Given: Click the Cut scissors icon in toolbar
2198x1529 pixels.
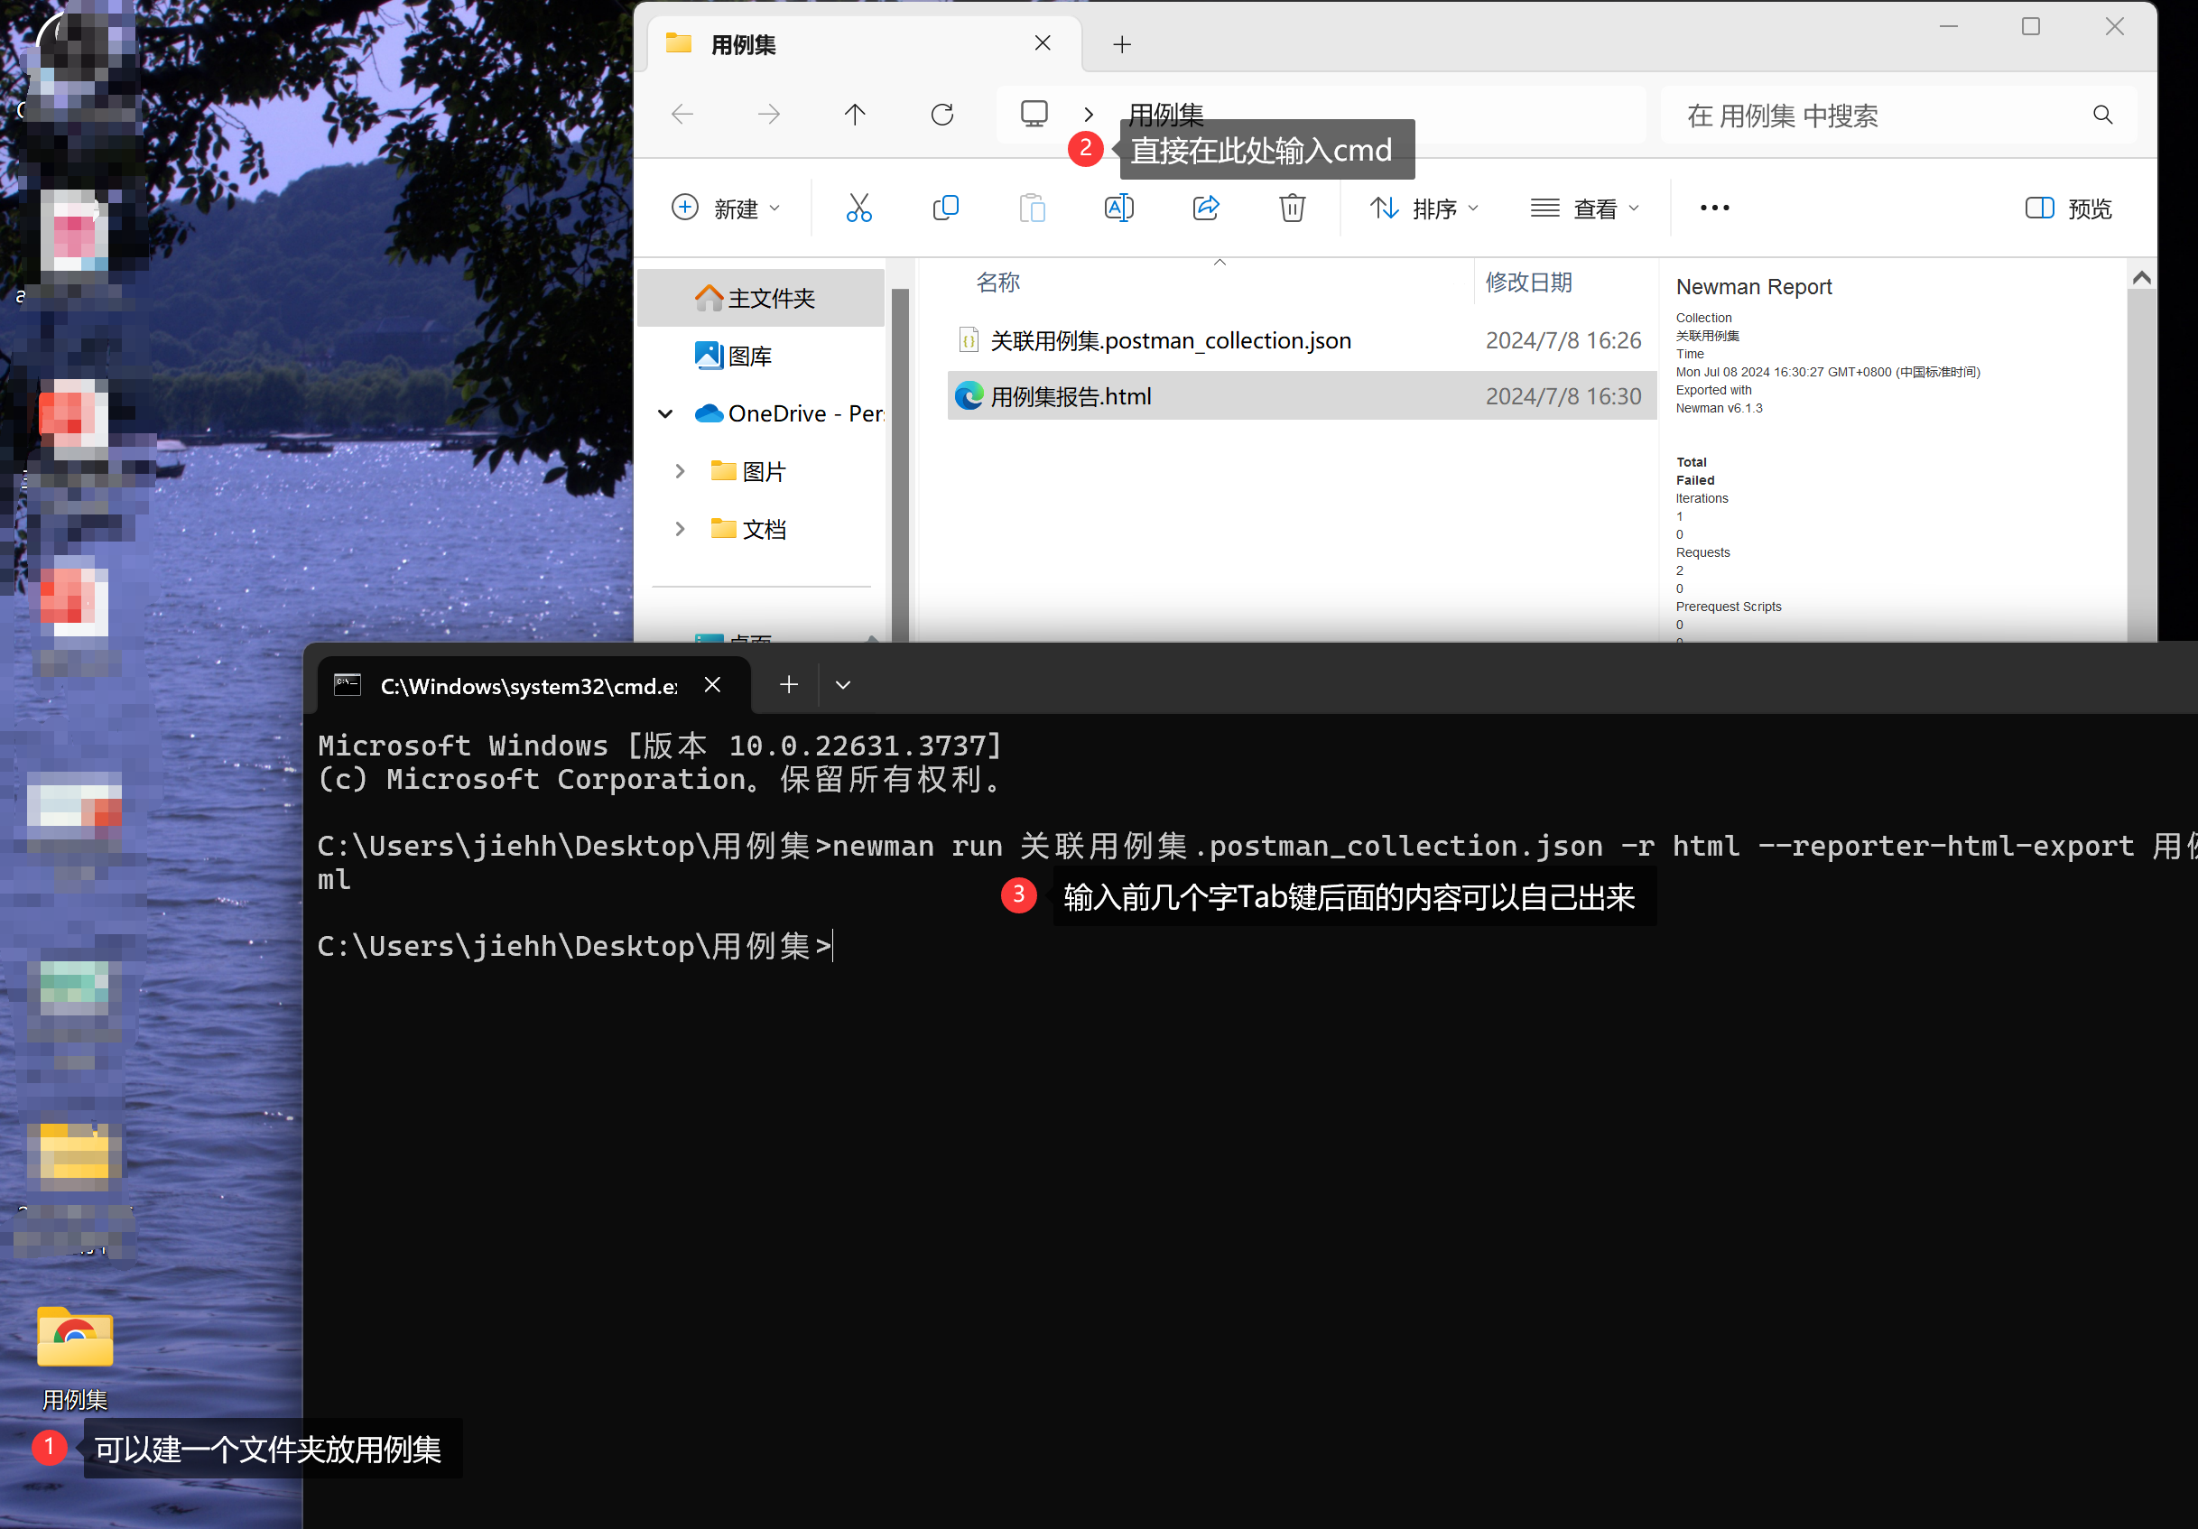Looking at the screenshot, I should pyautogui.click(x=858, y=208).
